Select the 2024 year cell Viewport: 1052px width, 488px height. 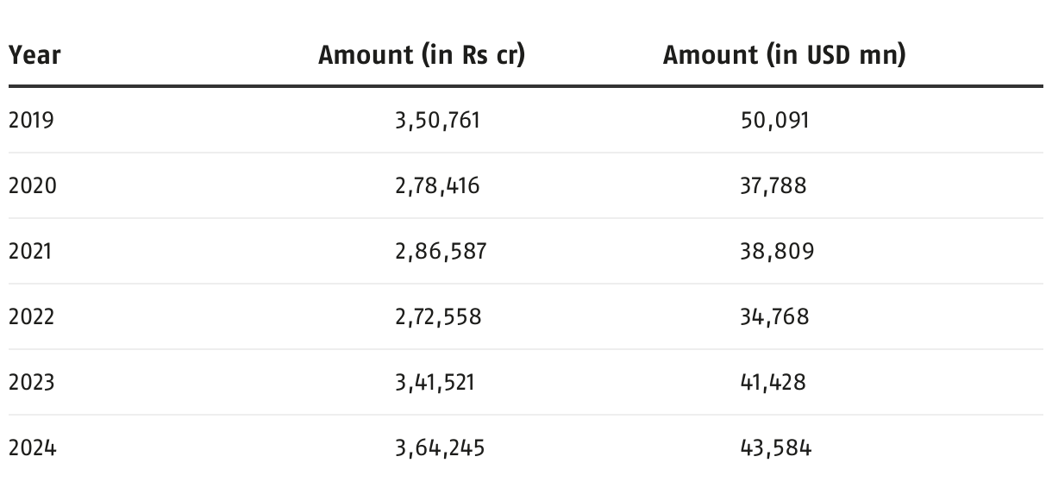(x=32, y=447)
